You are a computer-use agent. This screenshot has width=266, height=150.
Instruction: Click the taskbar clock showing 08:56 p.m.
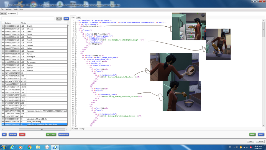pos(258,147)
